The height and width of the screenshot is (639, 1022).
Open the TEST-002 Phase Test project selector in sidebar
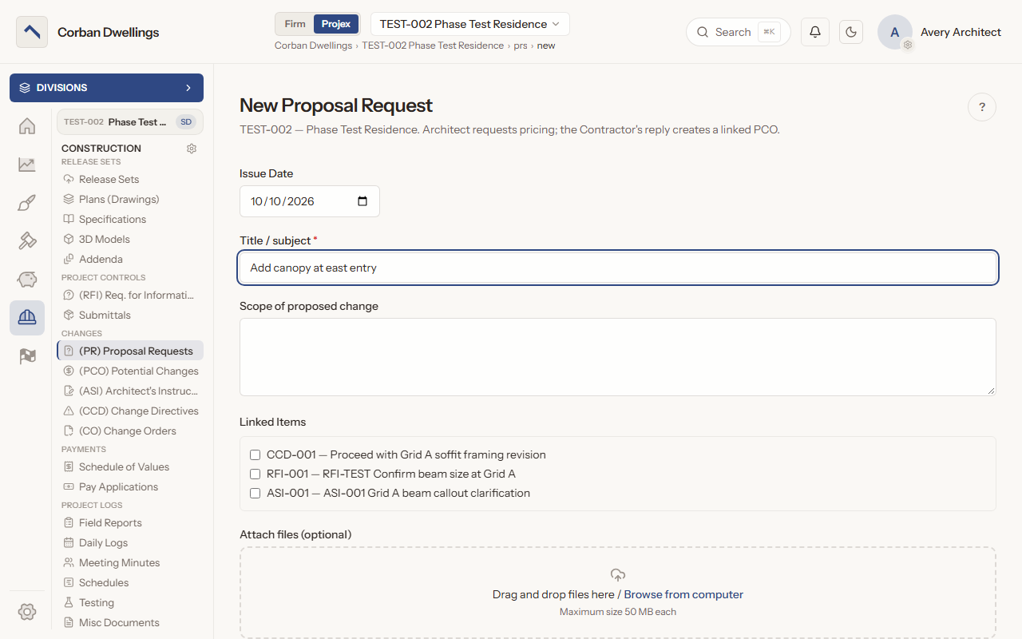click(129, 122)
